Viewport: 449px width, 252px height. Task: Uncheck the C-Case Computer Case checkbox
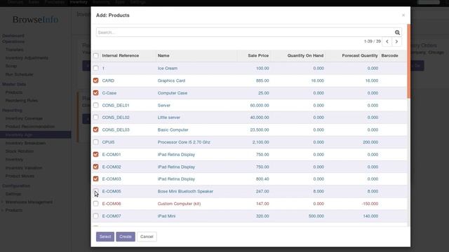click(x=96, y=93)
